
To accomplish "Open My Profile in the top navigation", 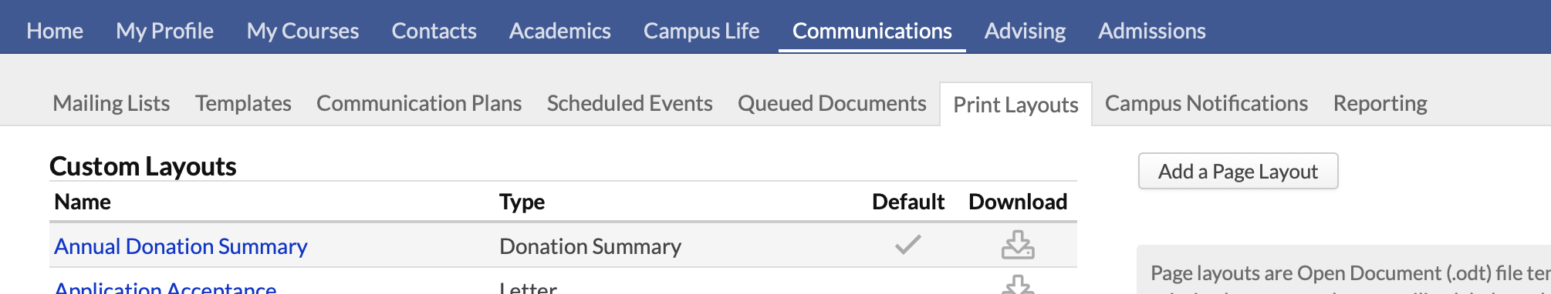I will point(164,31).
